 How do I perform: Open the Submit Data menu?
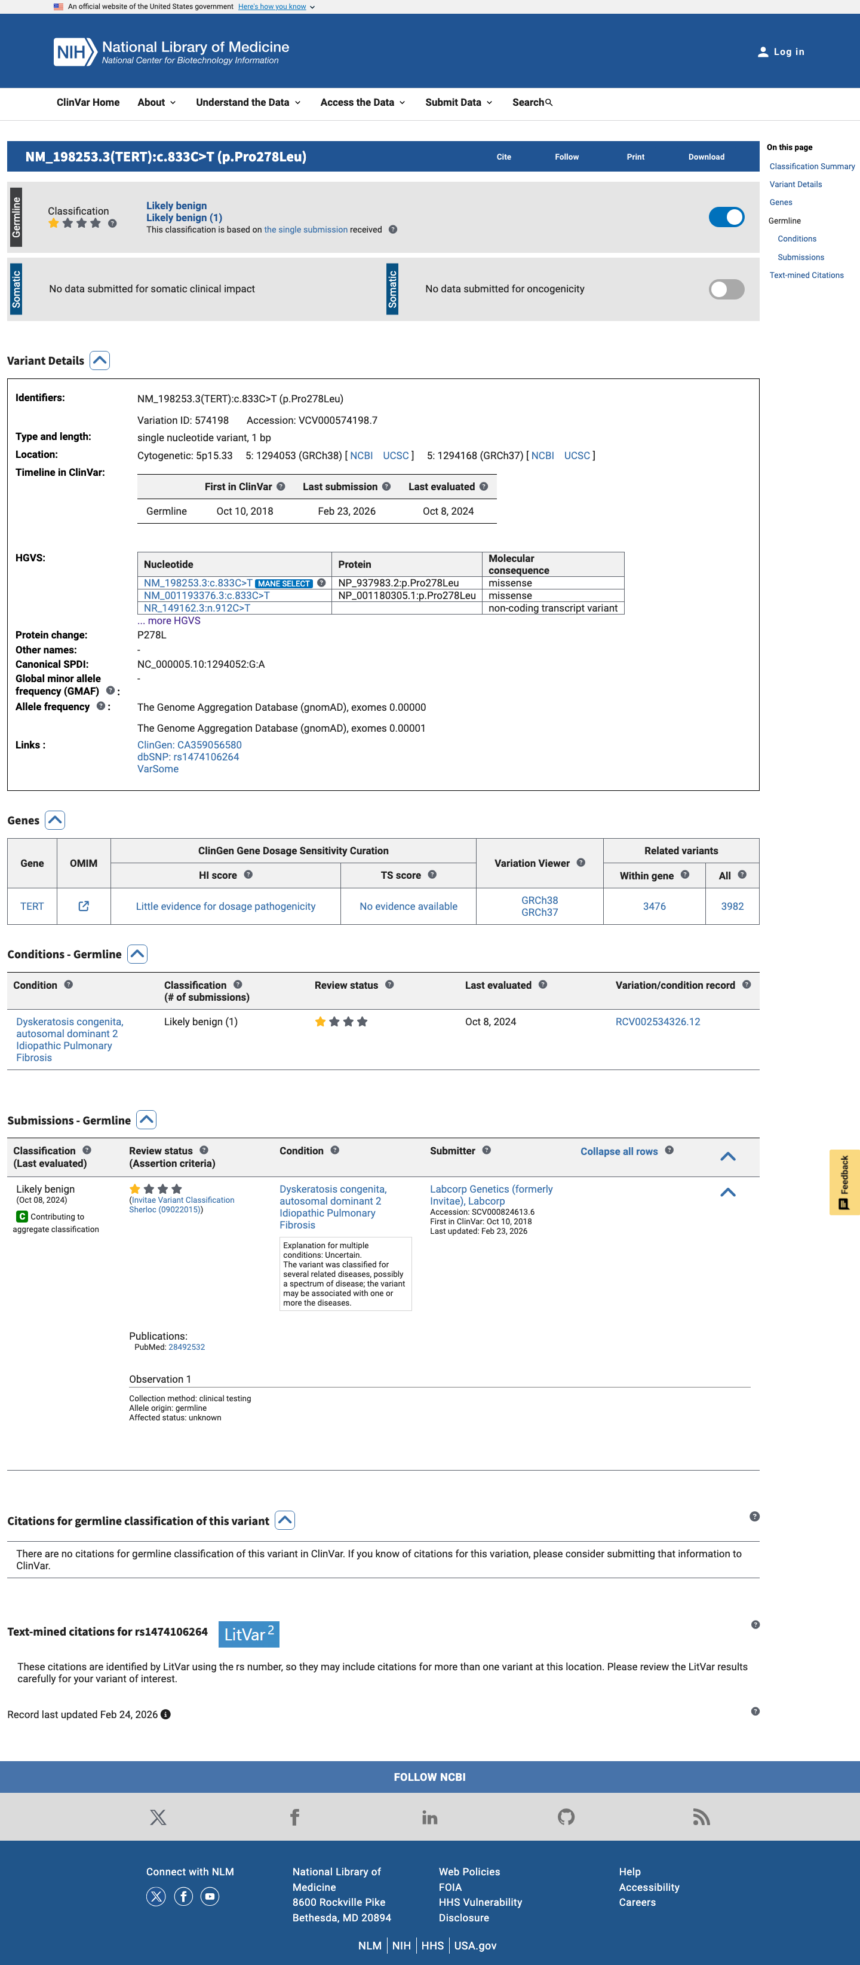pos(459,102)
